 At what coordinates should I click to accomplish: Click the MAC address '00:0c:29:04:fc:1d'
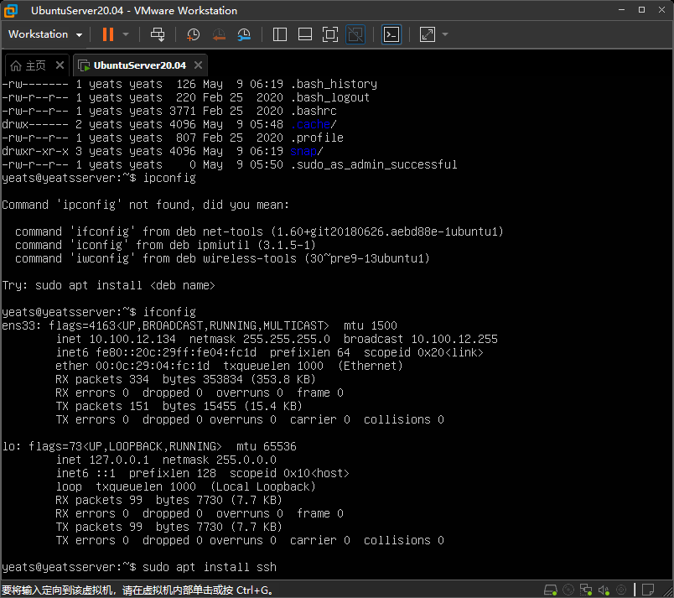(153, 366)
